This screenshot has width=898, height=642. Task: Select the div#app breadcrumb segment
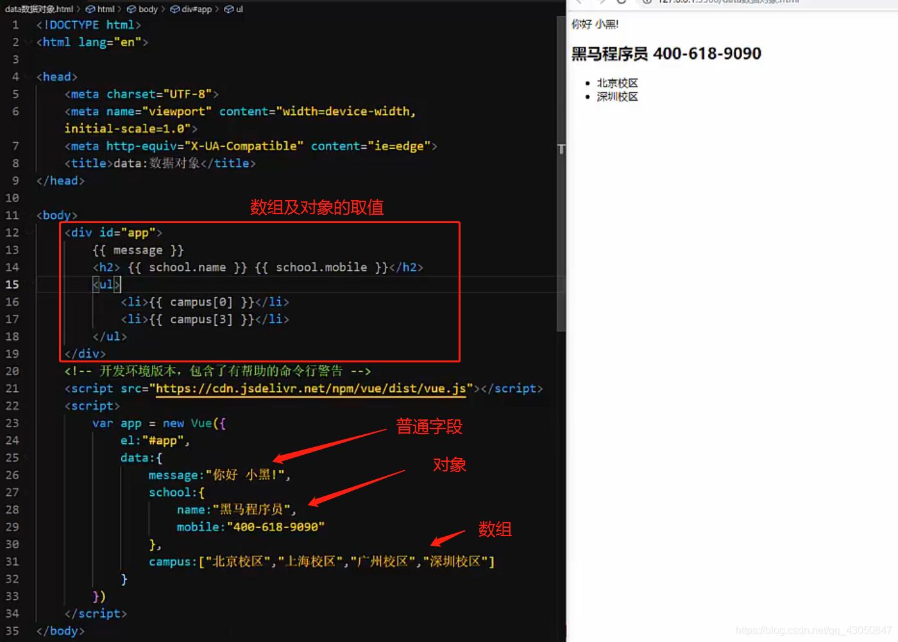coord(196,9)
